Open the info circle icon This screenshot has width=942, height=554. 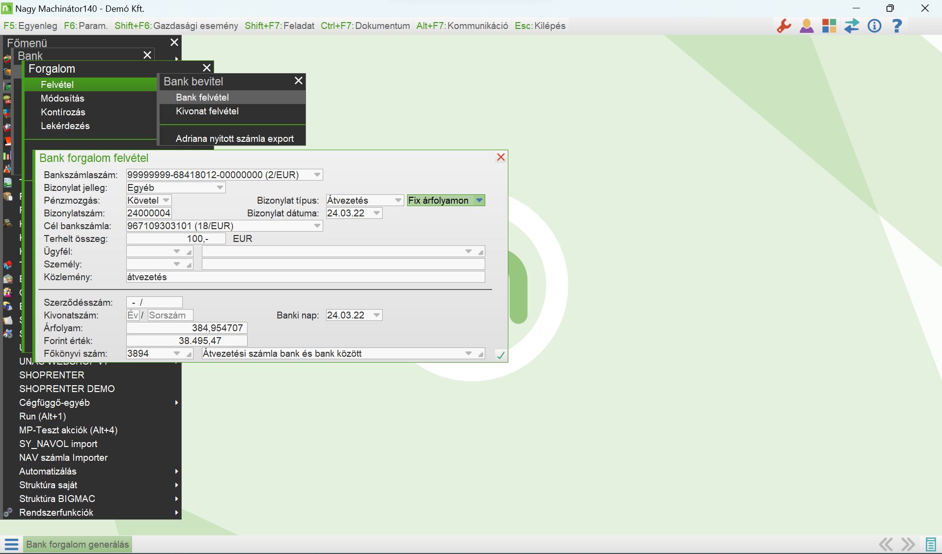click(x=874, y=26)
